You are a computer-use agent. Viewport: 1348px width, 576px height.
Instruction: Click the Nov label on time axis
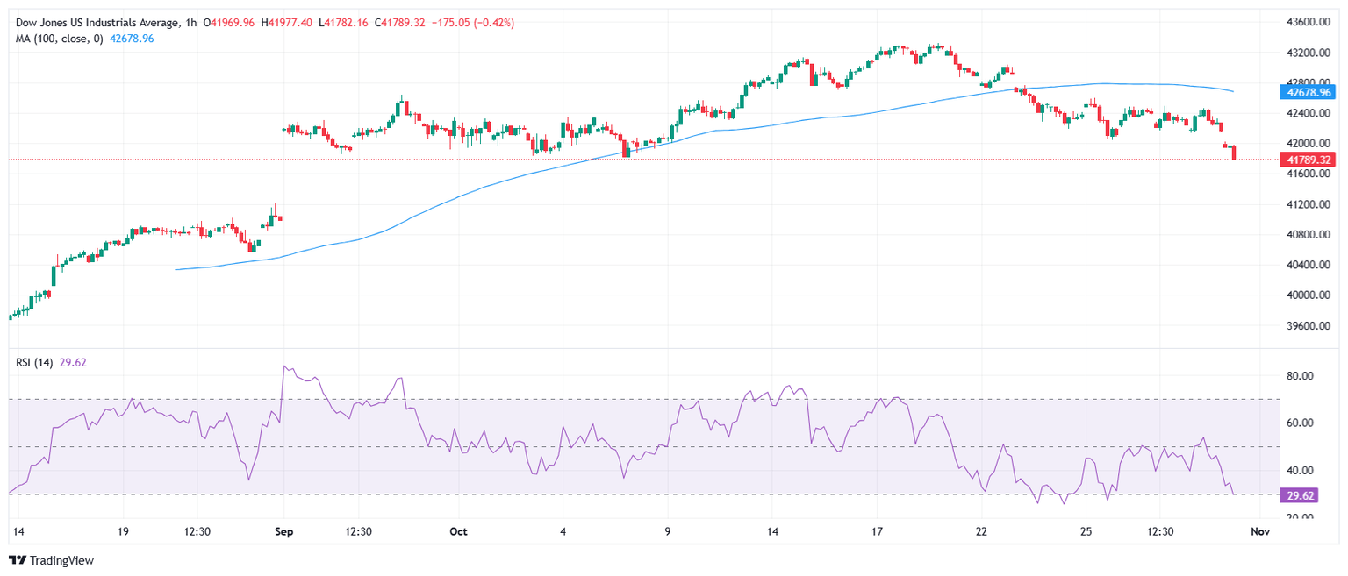click(x=1259, y=532)
